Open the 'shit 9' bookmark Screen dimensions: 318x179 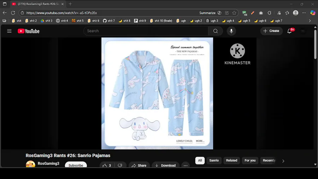point(140,21)
